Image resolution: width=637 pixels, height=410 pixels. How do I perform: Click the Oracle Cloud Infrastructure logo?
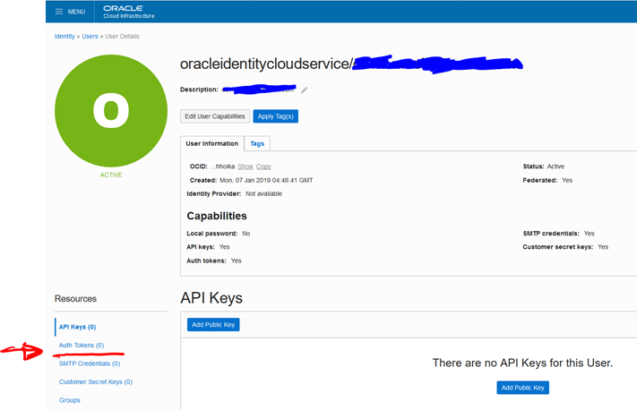click(x=128, y=12)
